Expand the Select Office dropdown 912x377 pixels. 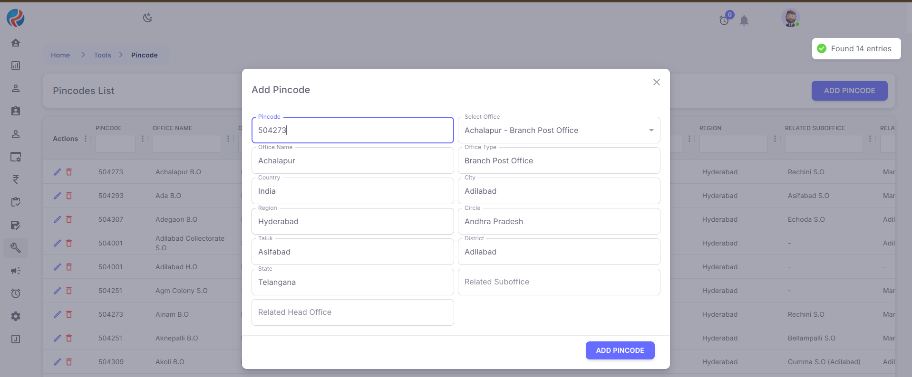[651, 130]
